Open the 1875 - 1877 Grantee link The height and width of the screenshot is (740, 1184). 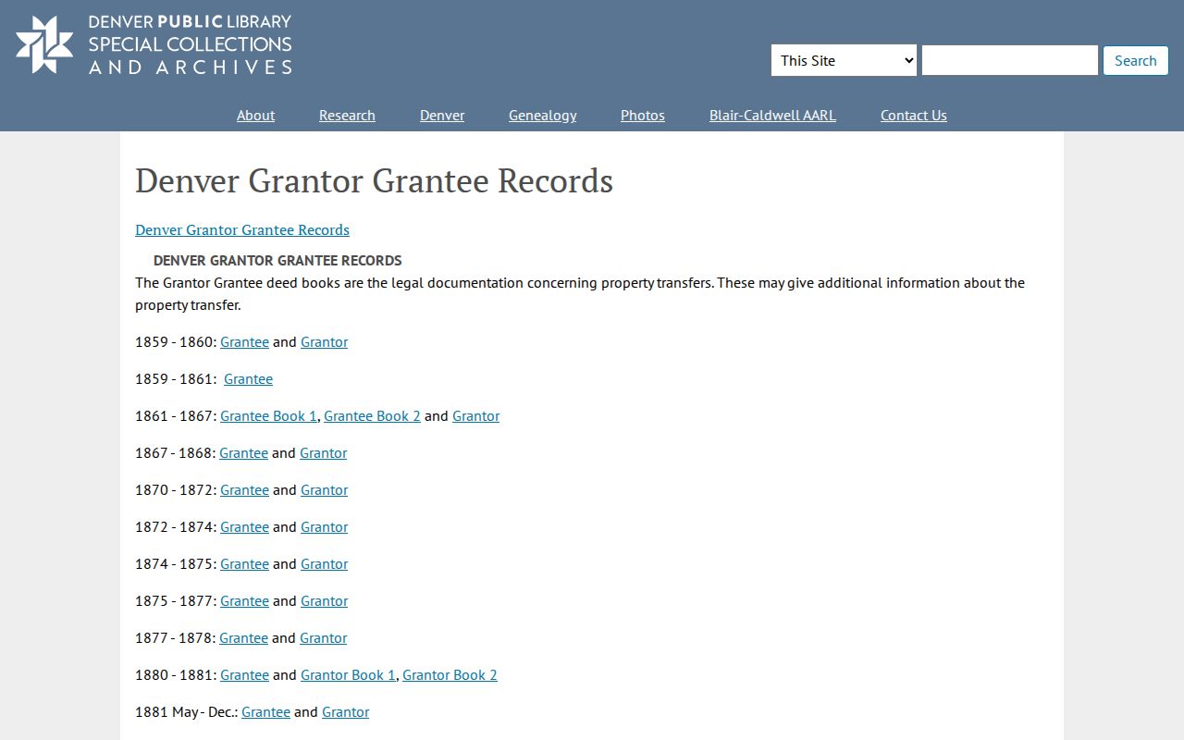point(244,600)
